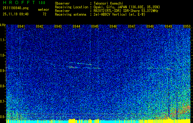Click the 0950 time marker

click(x=187, y=26)
